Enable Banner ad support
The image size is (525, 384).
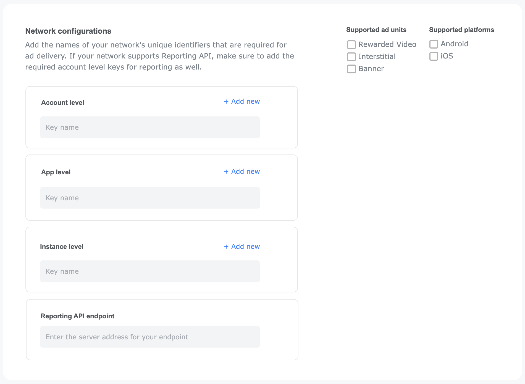pyautogui.click(x=351, y=69)
